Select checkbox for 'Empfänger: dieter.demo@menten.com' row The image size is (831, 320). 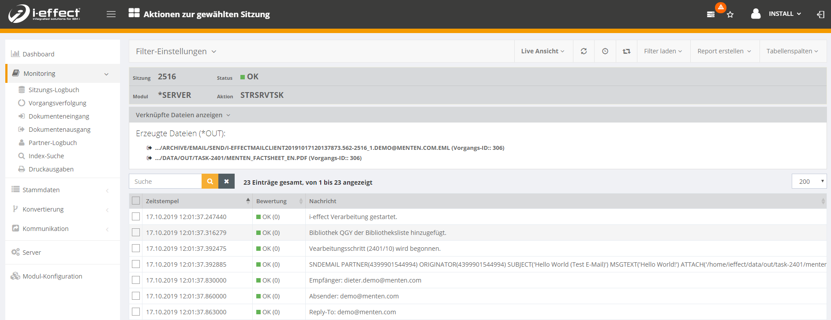[136, 280]
